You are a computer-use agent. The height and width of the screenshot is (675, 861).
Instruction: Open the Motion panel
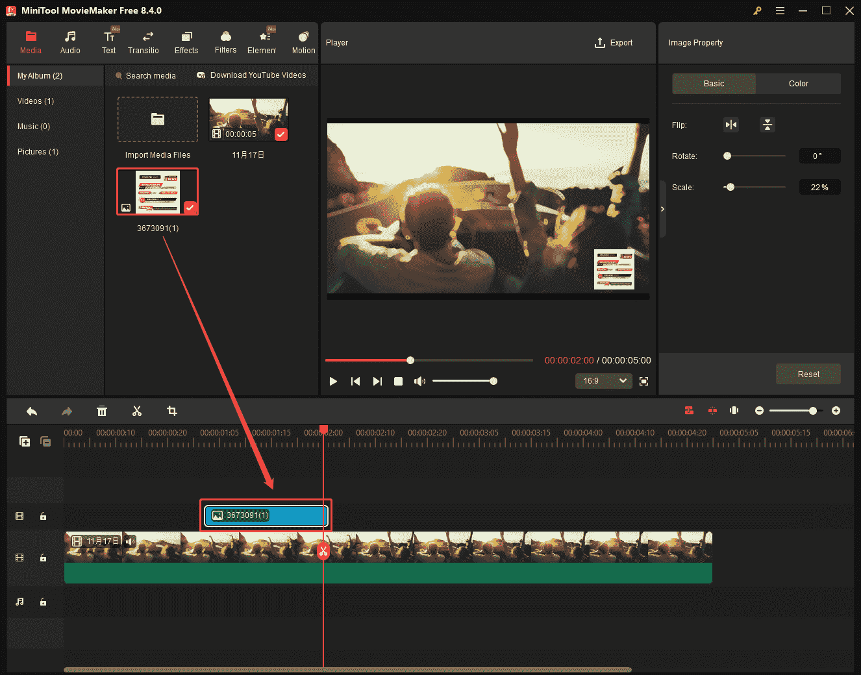pos(303,41)
